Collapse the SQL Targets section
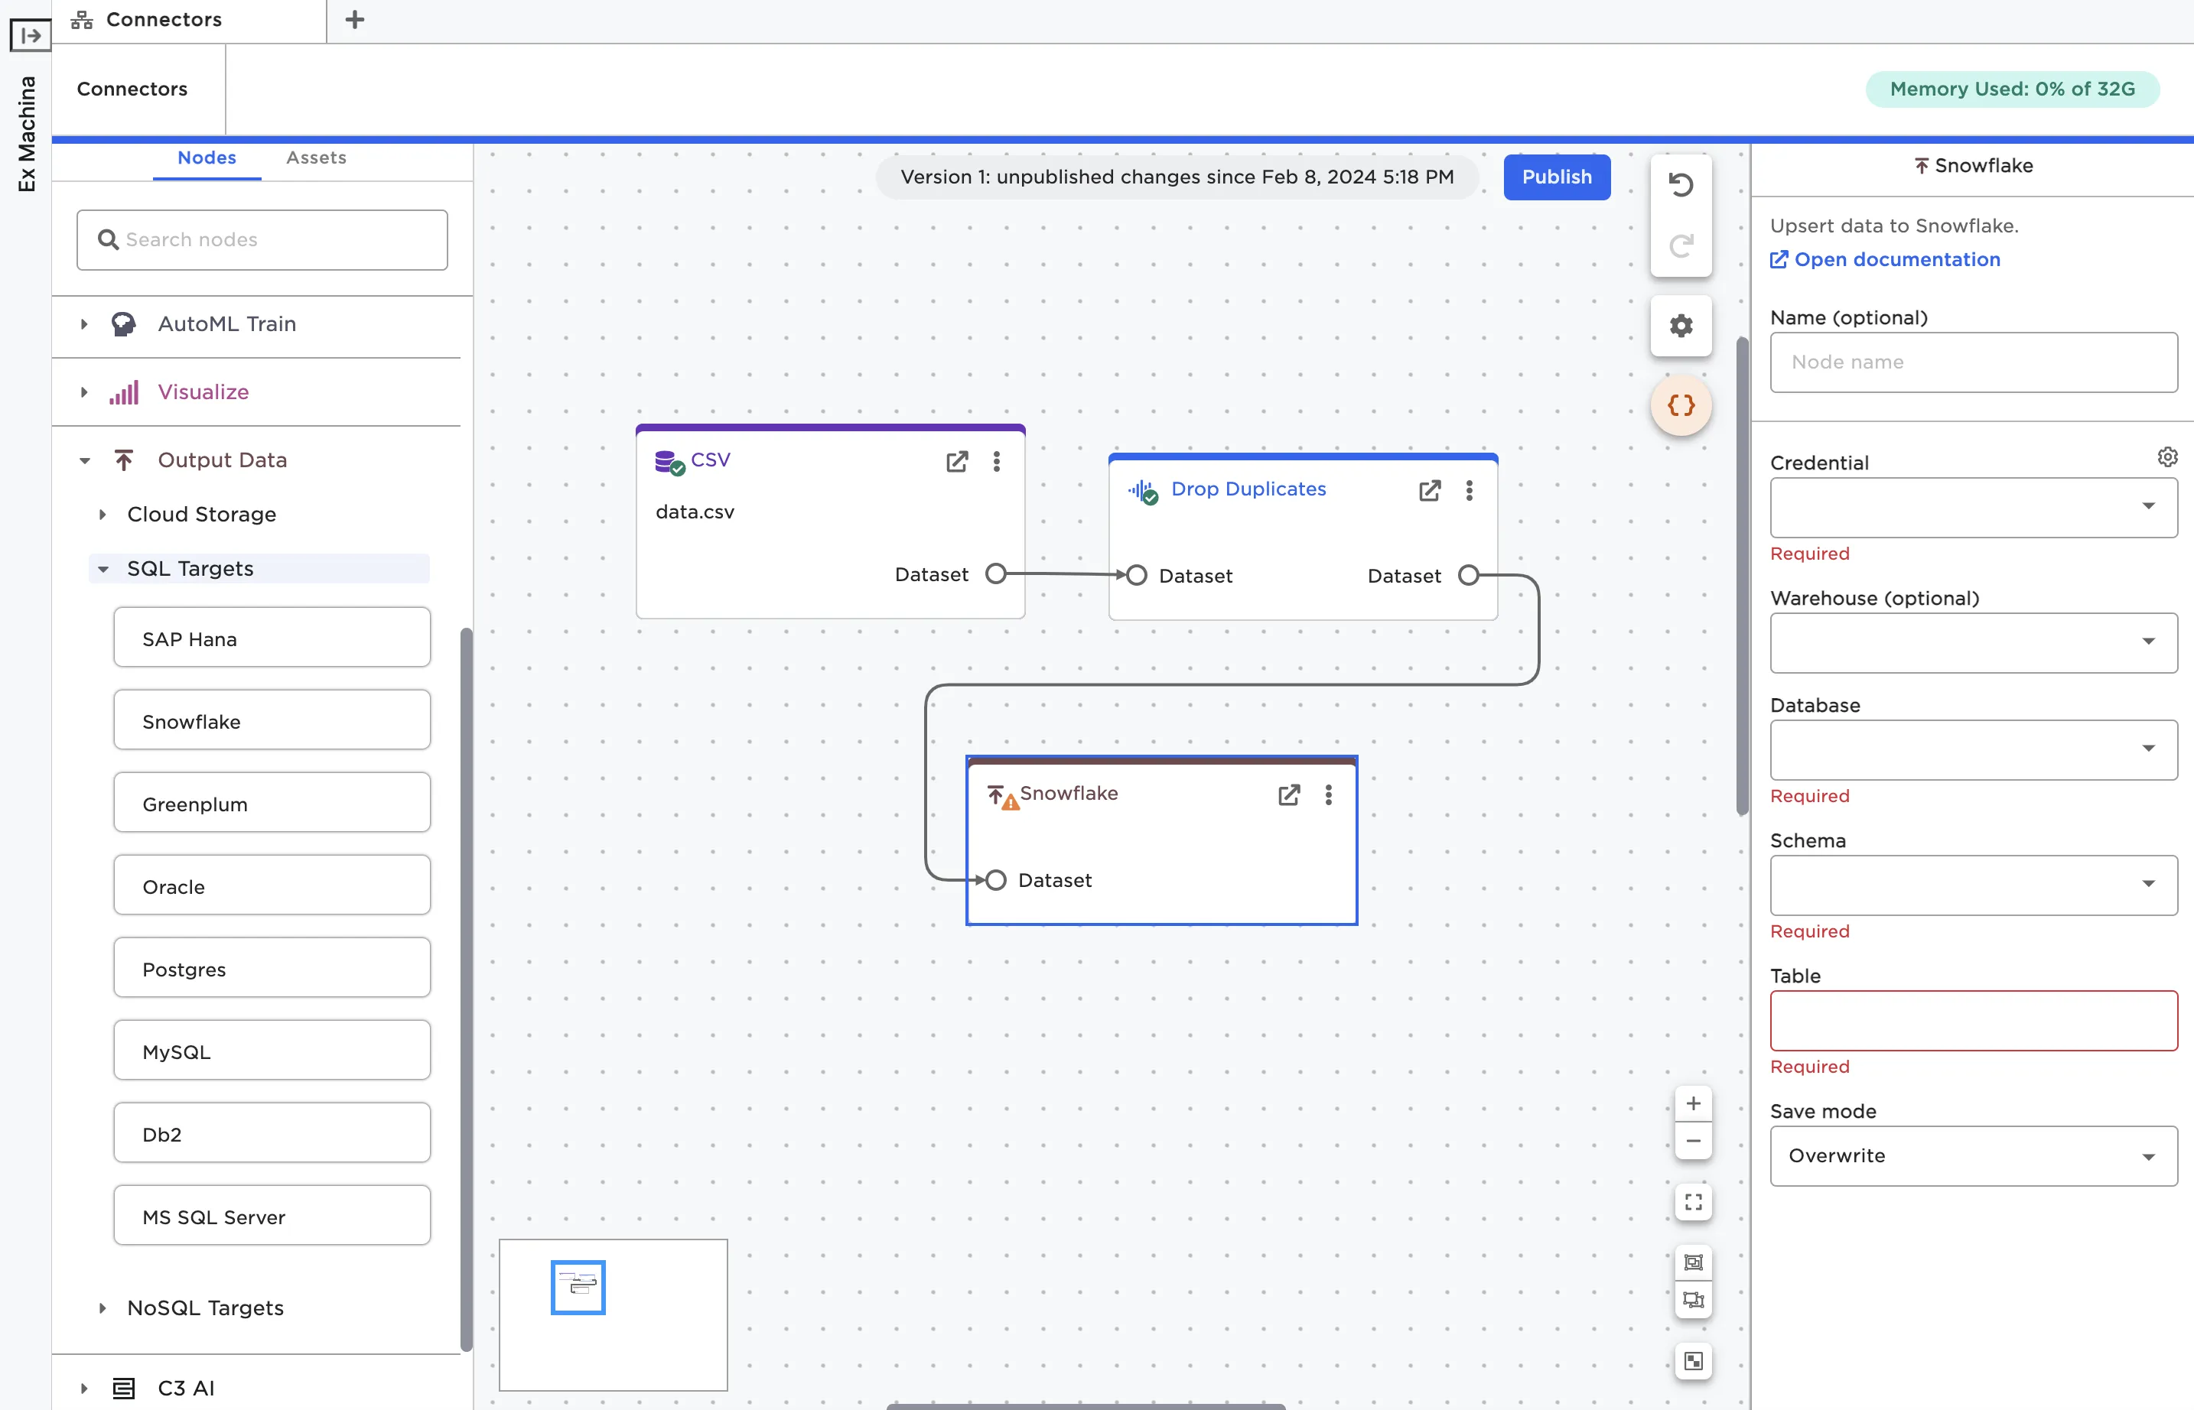Image resolution: width=2194 pixels, height=1410 pixels. (x=103, y=569)
